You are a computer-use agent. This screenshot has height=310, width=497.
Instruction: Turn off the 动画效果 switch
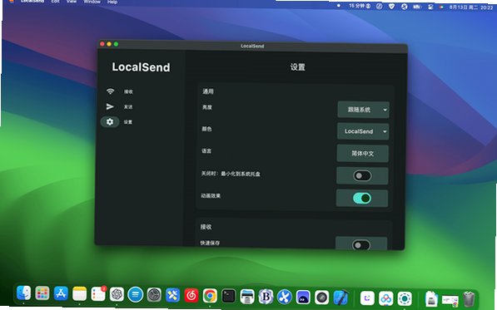(361, 199)
